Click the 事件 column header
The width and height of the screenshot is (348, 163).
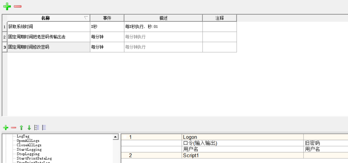[107, 18]
